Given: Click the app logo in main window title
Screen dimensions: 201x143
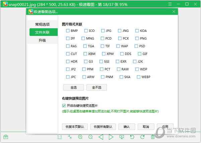Looking at the screenshot, I should point(5,4).
